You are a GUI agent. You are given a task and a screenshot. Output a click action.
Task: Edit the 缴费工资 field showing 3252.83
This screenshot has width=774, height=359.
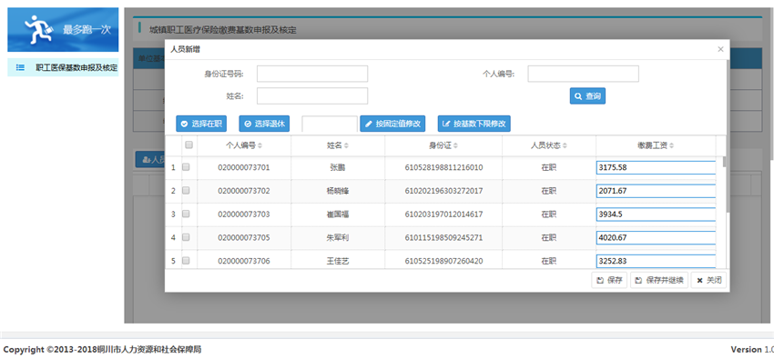[x=656, y=261]
